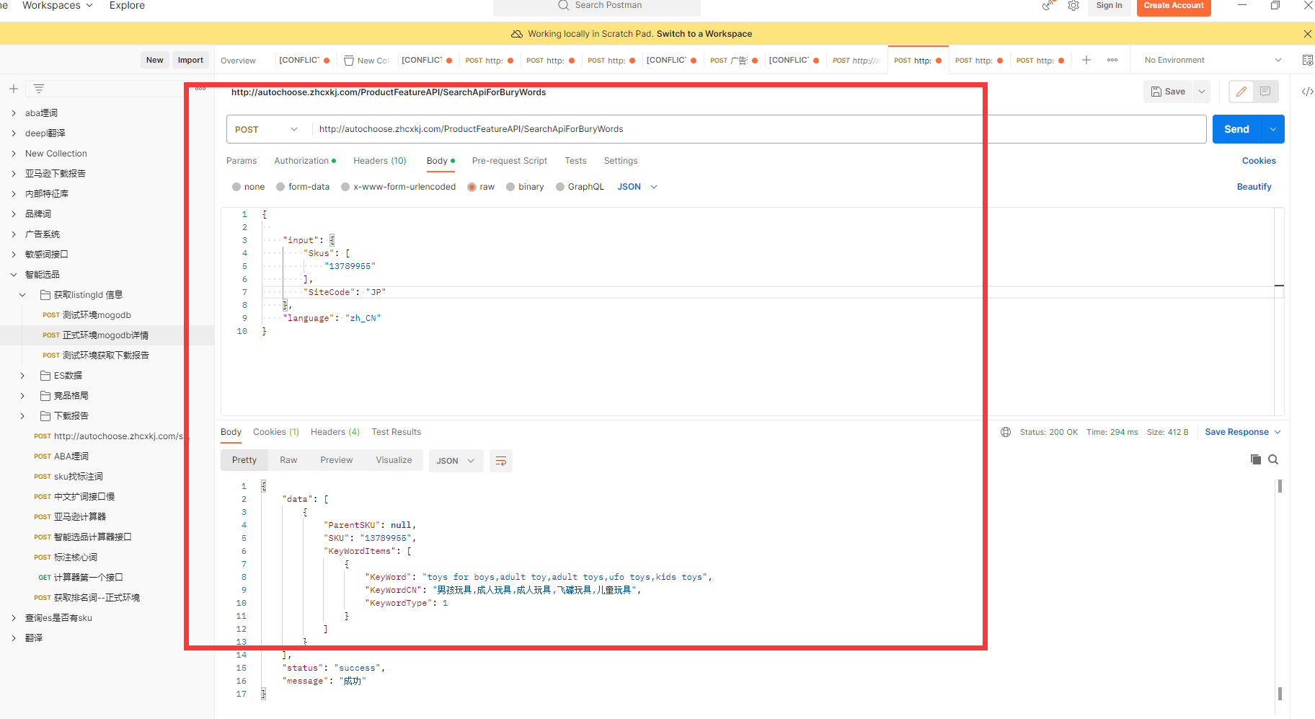1315x719 pixels.
Task: Select the form-data radio button
Action: pyautogui.click(x=280, y=187)
